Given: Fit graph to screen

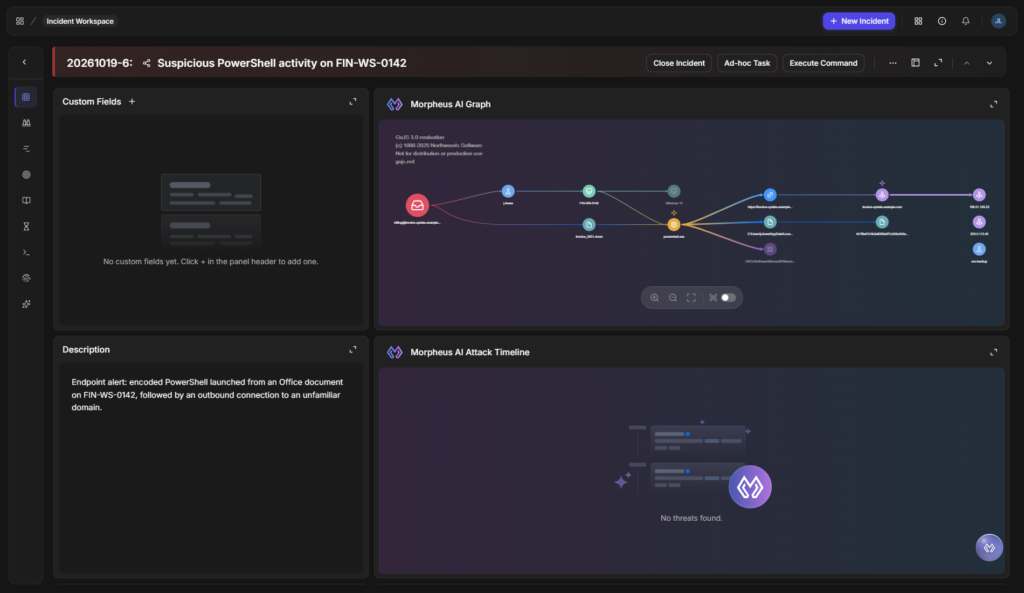Looking at the screenshot, I should point(691,298).
